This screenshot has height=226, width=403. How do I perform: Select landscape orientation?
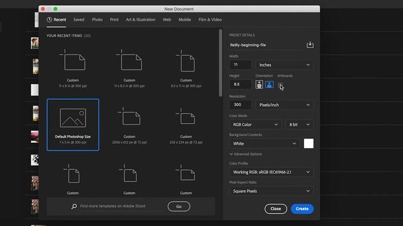[x=270, y=84]
